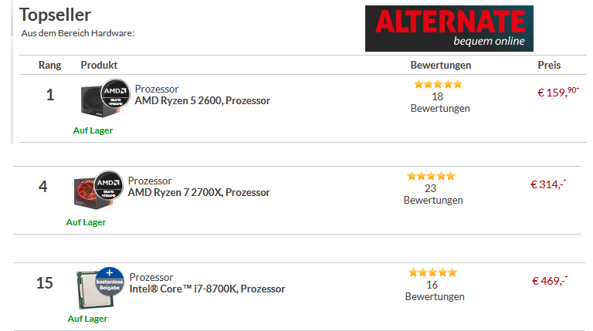The width and height of the screenshot is (593, 331).
Task: Click the € 159,90 price
Action: click(x=558, y=92)
